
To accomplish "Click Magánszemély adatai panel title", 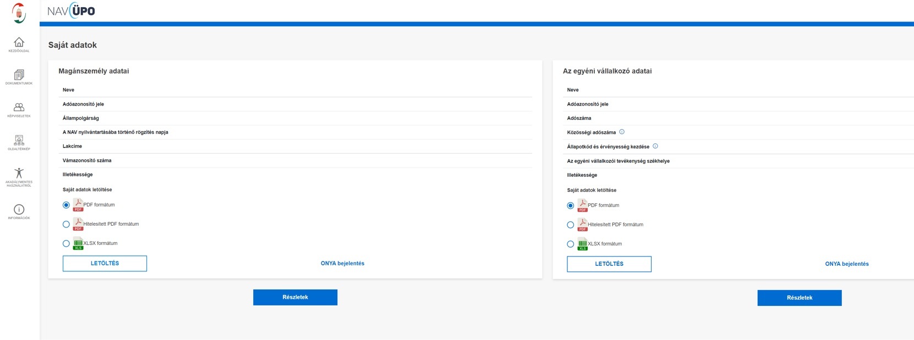I will click(x=94, y=71).
